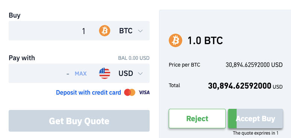Click the VISA logo icon
This screenshot has width=291, height=138.
pyautogui.click(x=144, y=92)
